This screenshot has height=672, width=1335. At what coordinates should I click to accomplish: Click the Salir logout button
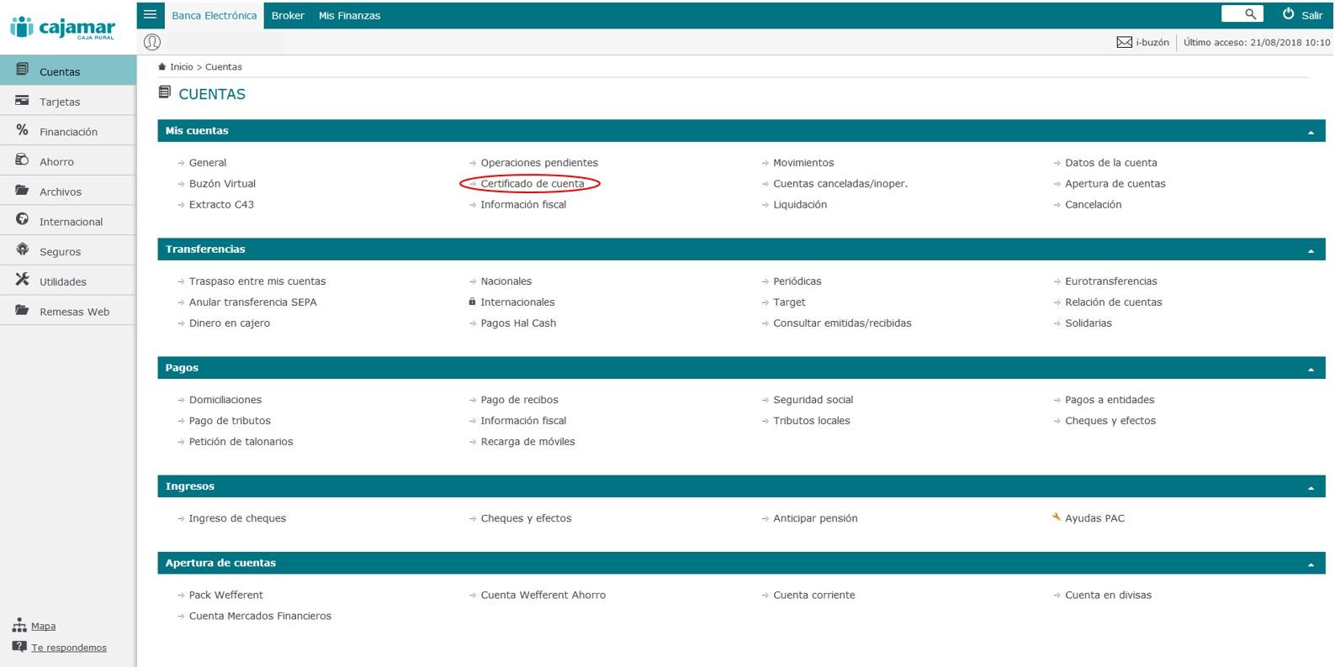click(1302, 15)
